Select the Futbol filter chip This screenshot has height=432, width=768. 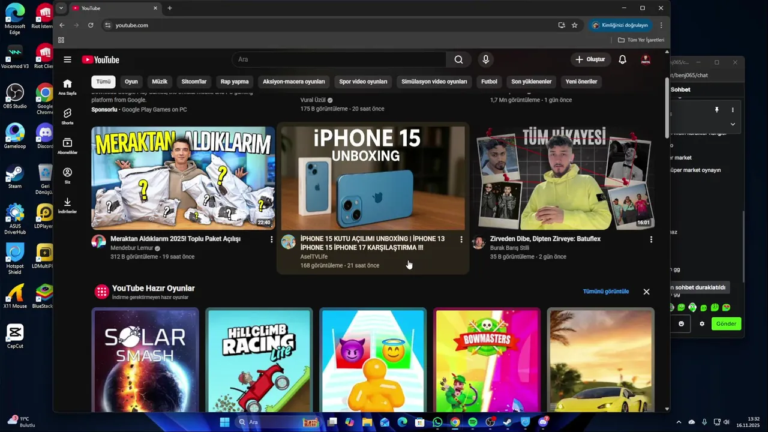click(489, 82)
